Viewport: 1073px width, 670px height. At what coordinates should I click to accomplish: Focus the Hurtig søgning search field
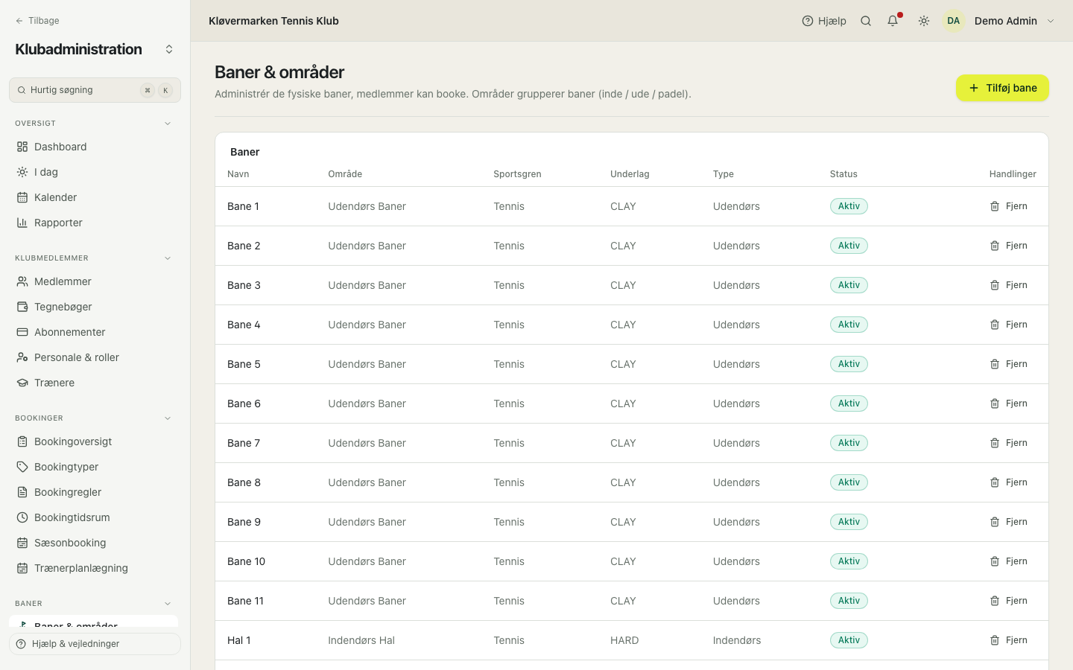95,90
